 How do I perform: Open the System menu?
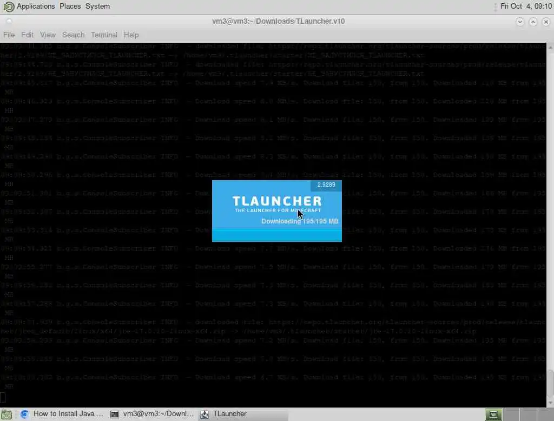coord(97,6)
